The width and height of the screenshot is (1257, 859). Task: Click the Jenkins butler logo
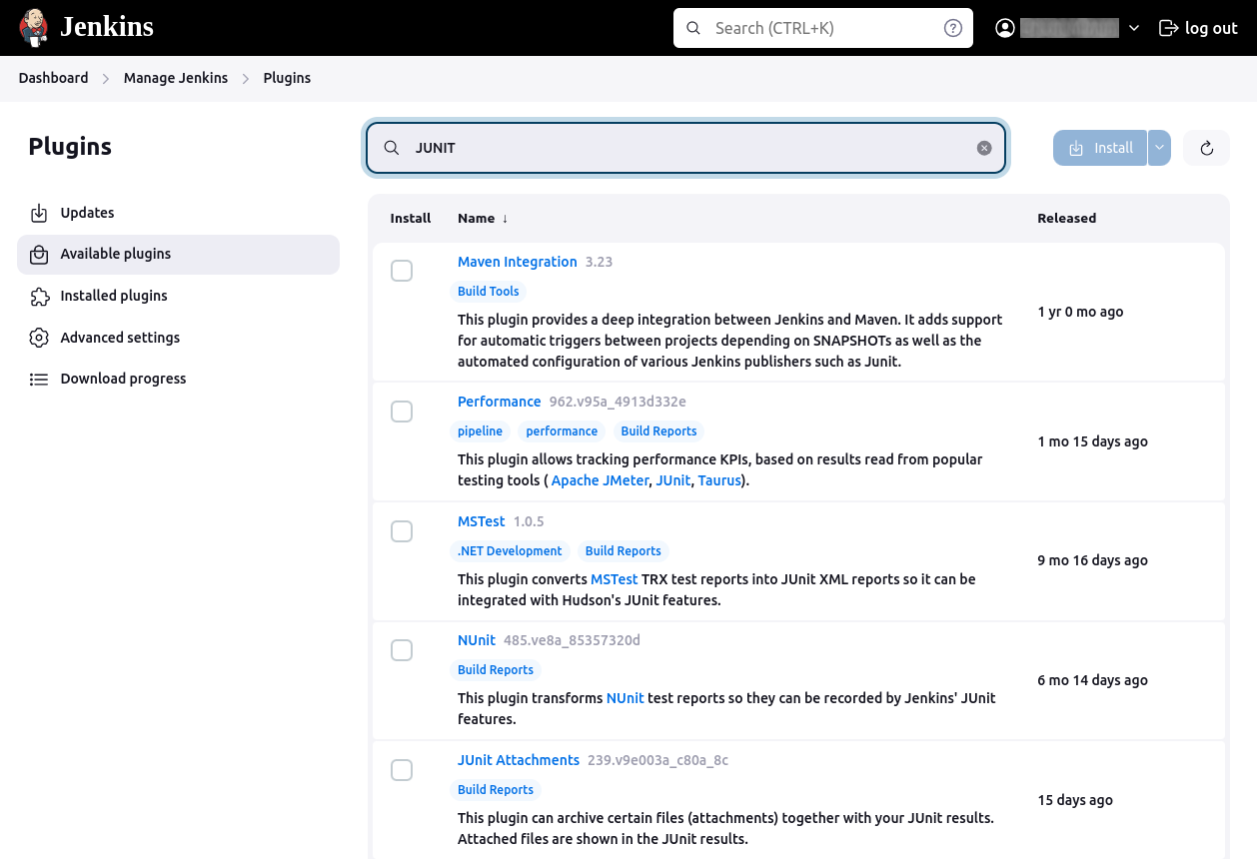34,28
